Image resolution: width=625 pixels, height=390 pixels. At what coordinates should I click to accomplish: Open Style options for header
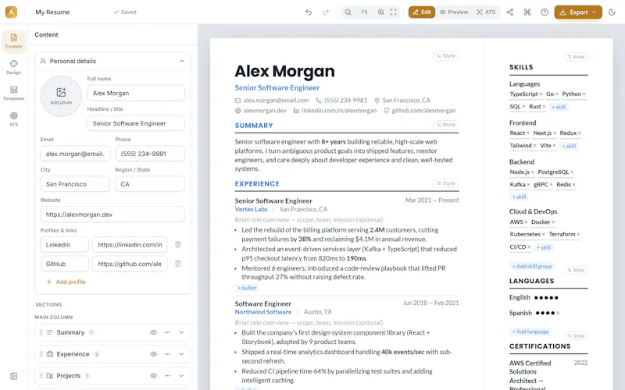coord(446,56)
